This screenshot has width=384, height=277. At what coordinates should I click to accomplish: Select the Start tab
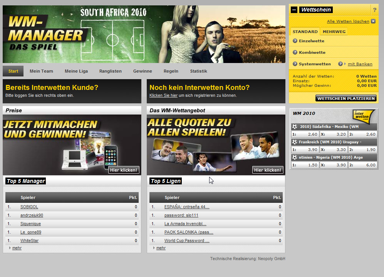(13, 71)
